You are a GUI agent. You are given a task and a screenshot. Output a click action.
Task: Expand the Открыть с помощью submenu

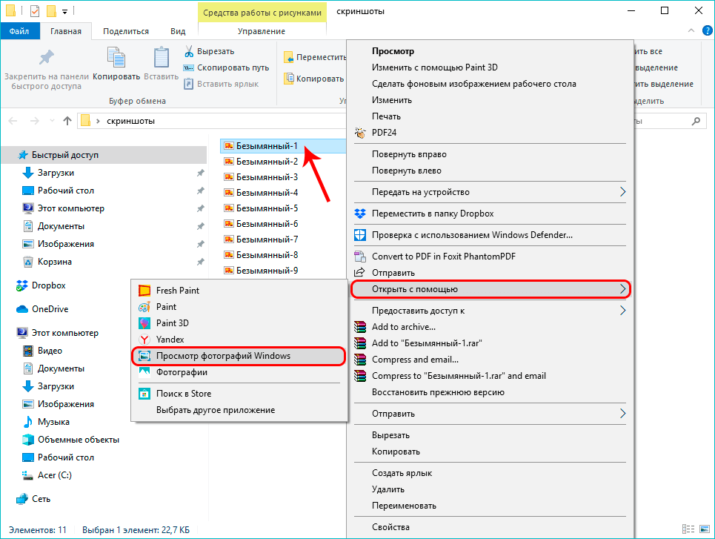tap(490, 289)
